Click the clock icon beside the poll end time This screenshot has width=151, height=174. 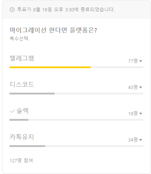12,9
